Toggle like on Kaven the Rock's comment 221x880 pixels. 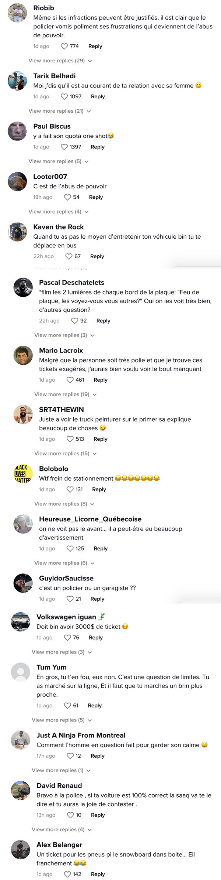[69, 256]
